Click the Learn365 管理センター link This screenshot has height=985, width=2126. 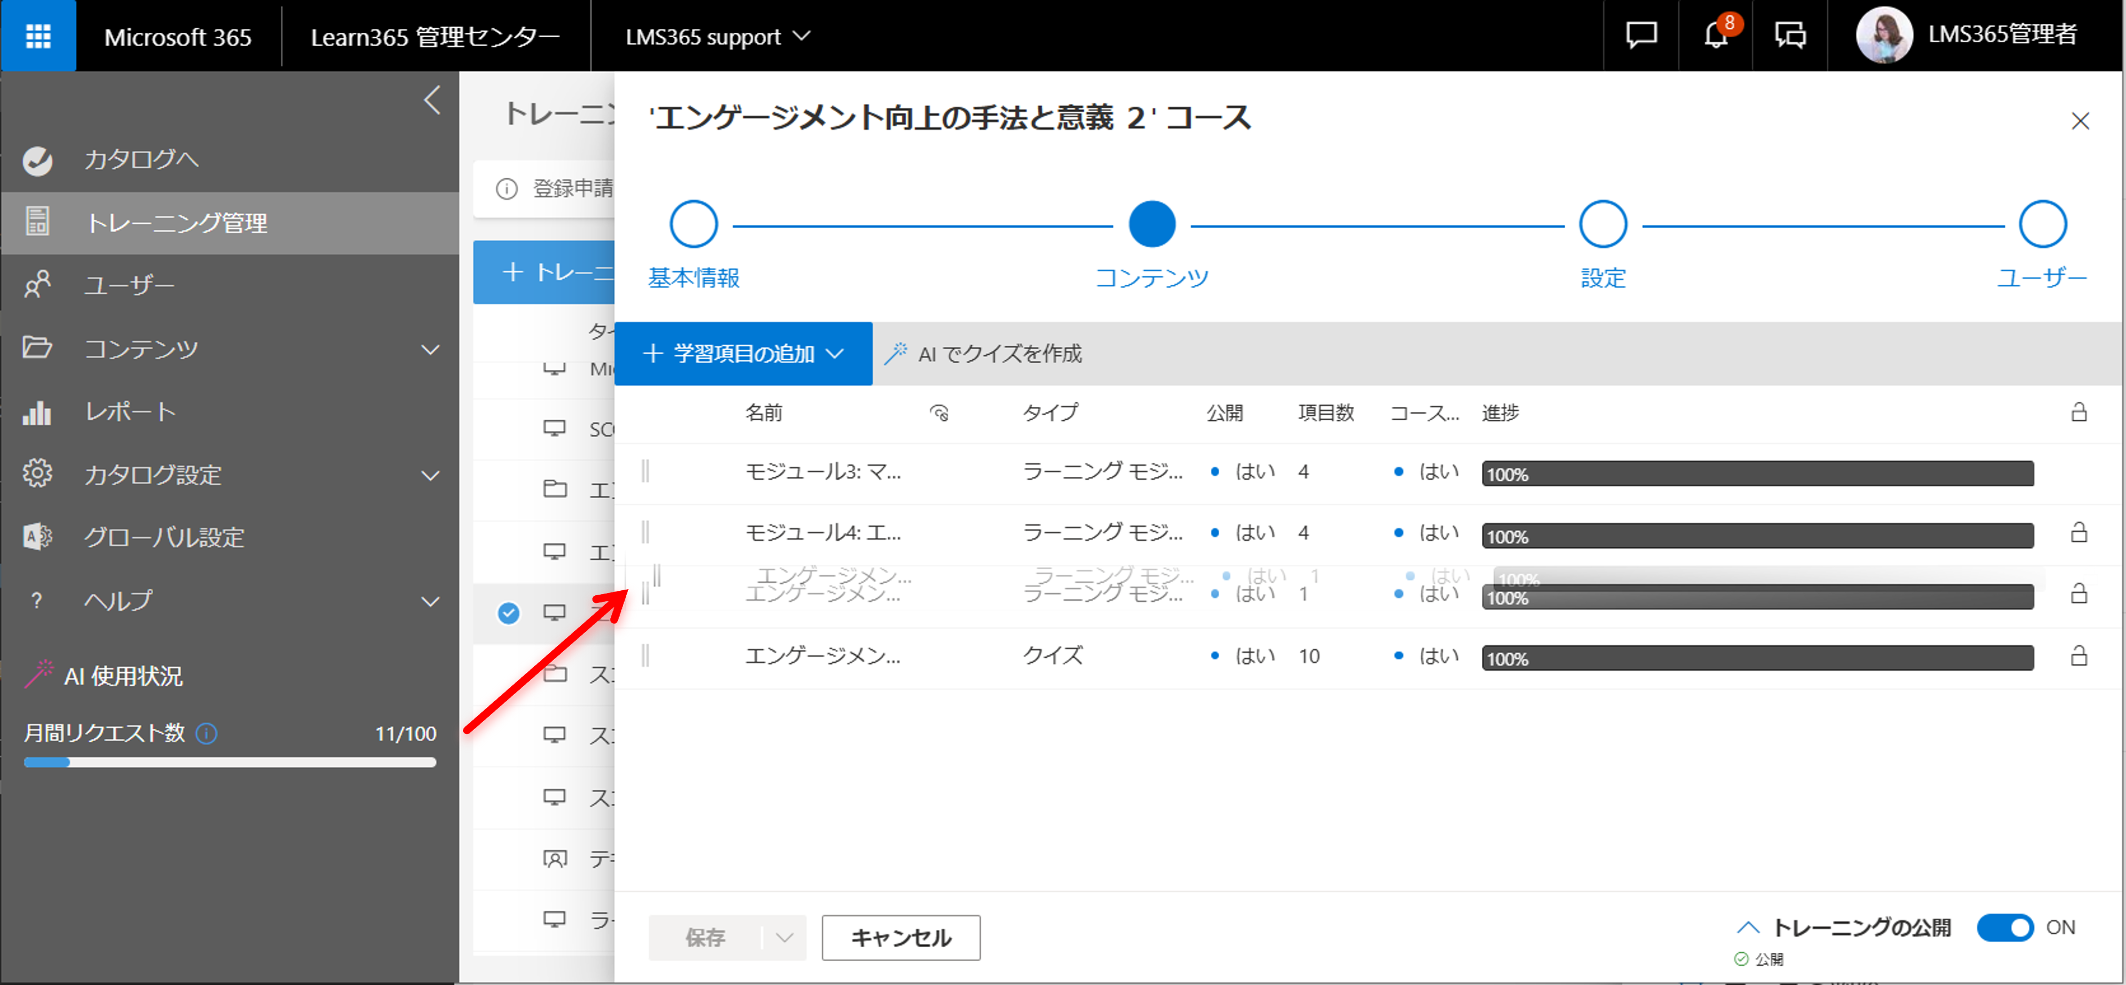pyautogui.click(x=435, y=36)
